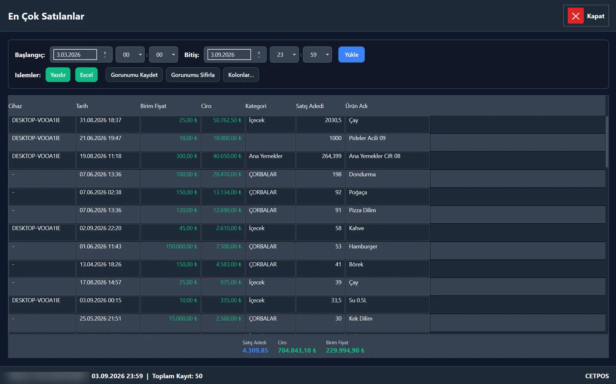Expand the end hour 23 dropdown
The height and width of the screenshot is (384, 616).
point(294,55)
